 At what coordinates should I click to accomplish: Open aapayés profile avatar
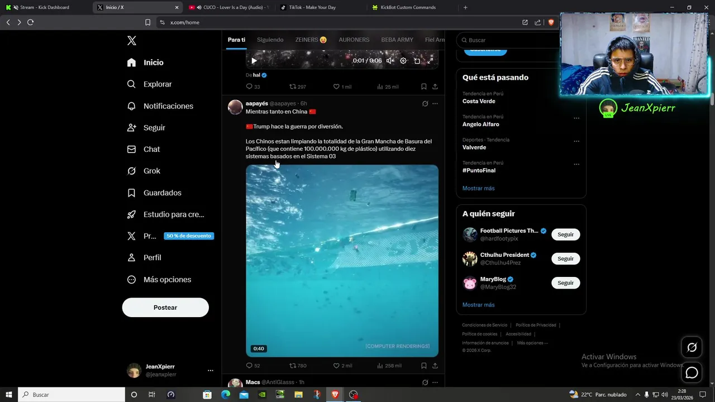[235, 107]
